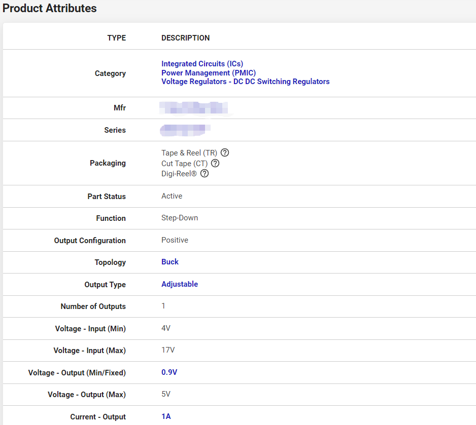
Task: Click the Active part status value
Action: point(172,196)
